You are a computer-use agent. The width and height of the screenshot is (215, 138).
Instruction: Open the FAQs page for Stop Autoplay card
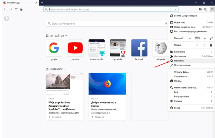click(65, 97)
